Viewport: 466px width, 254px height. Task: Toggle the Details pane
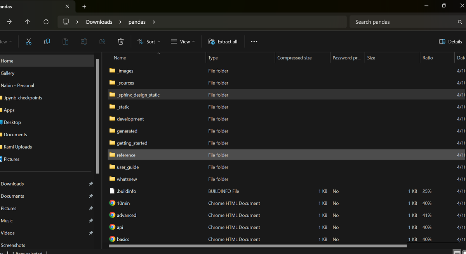click(x=450, y=42)
